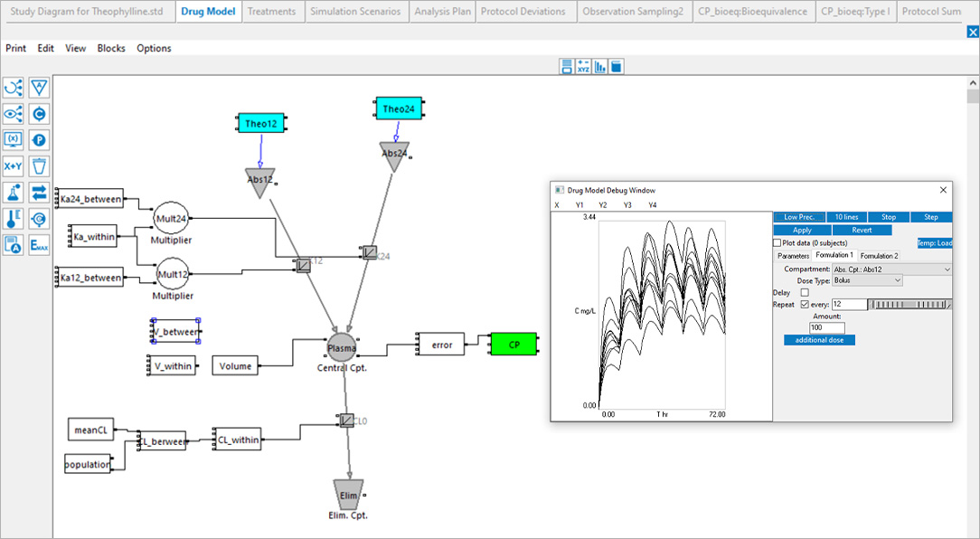Select the branching flow block tool icon
This screenshot has height=539, width=980.
coord(14,88)
